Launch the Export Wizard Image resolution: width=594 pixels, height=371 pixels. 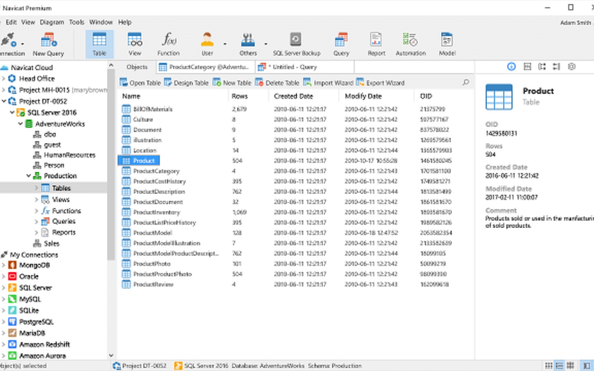381,83
